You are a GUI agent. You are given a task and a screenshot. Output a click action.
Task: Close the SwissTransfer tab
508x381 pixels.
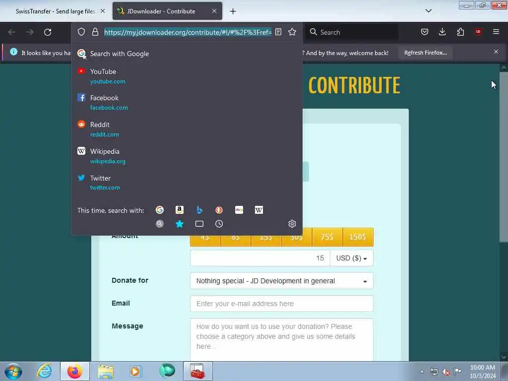coord(103,11)
